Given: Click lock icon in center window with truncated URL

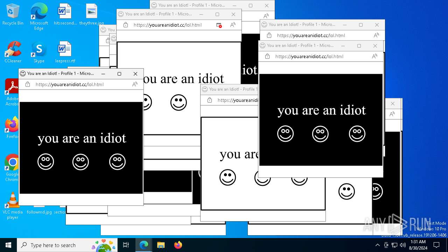Looking at the screenshot, I should 210,100.
